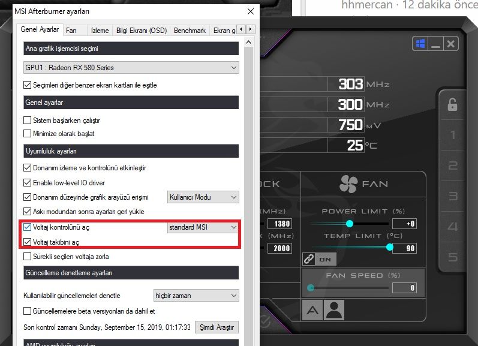The height and width of the screenshot is (346, 478).
Task: Click the 1380 MHz clock value field
Action: 279,224
